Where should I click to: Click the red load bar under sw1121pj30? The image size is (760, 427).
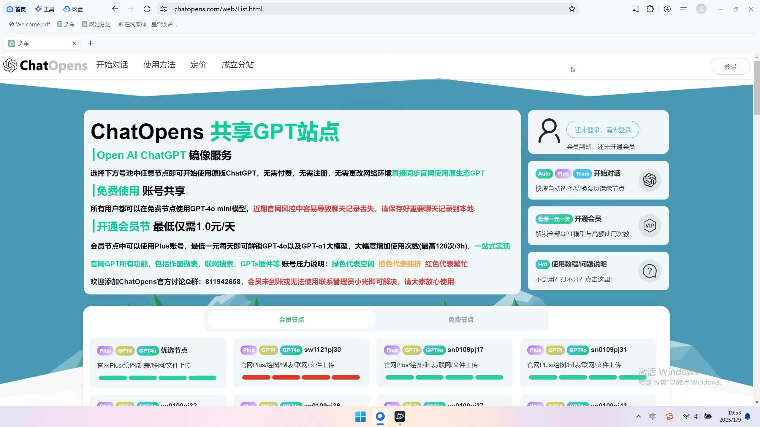(301, 377)
